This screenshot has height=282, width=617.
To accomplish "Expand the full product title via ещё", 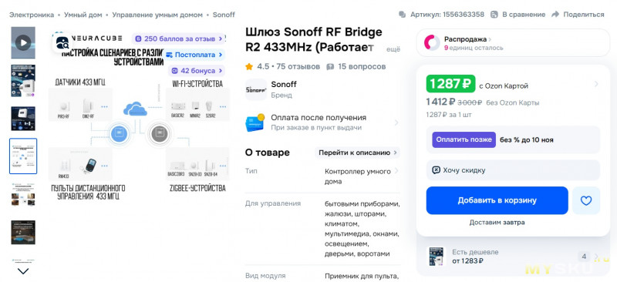I will pyautogui.click(x=393, y=49).
